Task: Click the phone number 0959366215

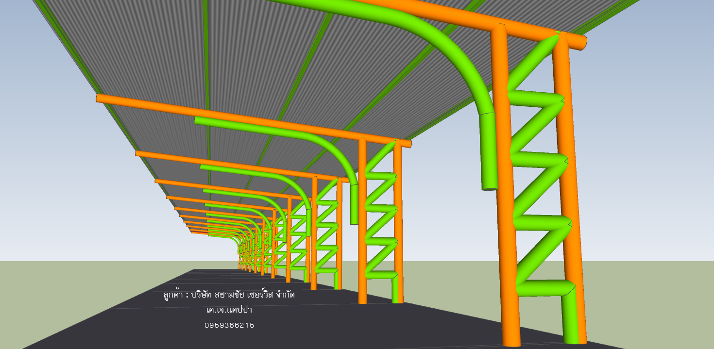Action: pos(229,325)
